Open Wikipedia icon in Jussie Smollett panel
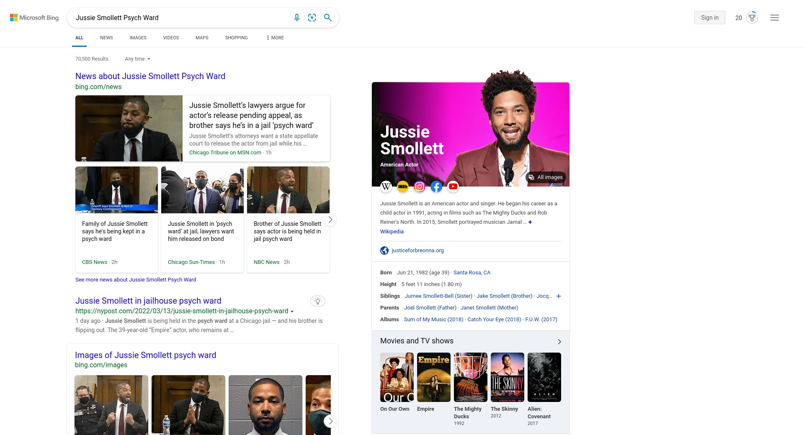 (x=386, y=187)
